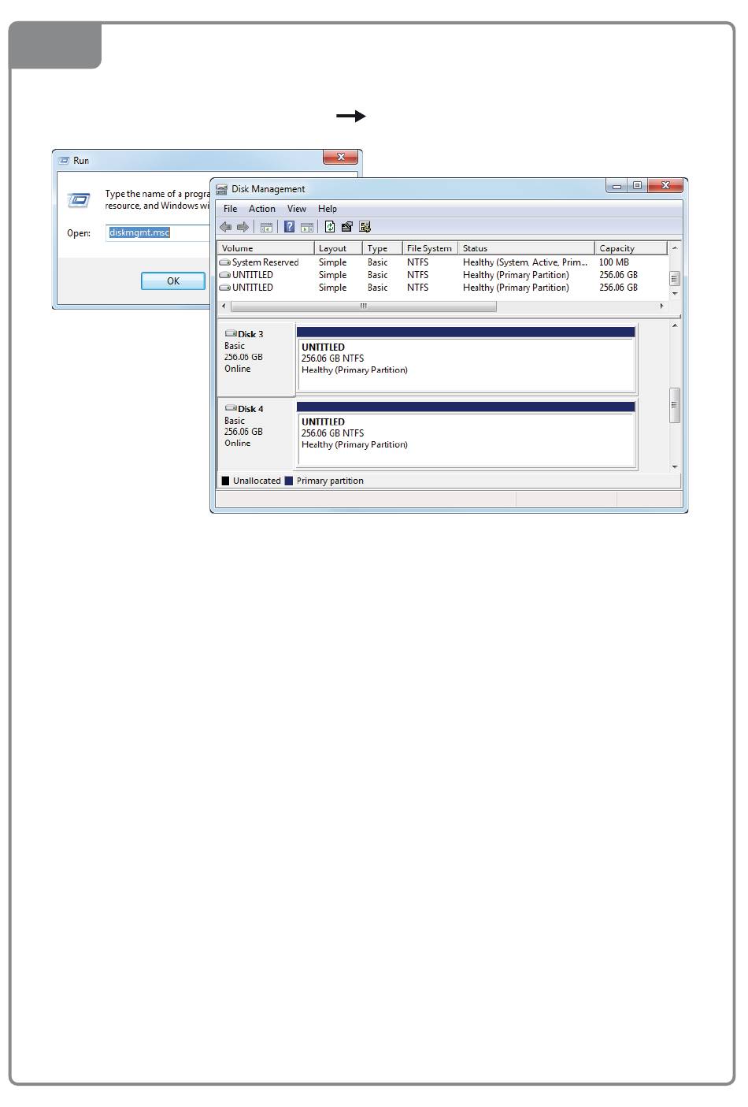Open the Properties toolbar icon
This screenshot has height=1107, width=748.
click(x=346, y=227)
